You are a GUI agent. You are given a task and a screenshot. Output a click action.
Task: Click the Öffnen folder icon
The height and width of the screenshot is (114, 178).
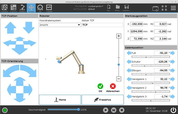[118, 8]
